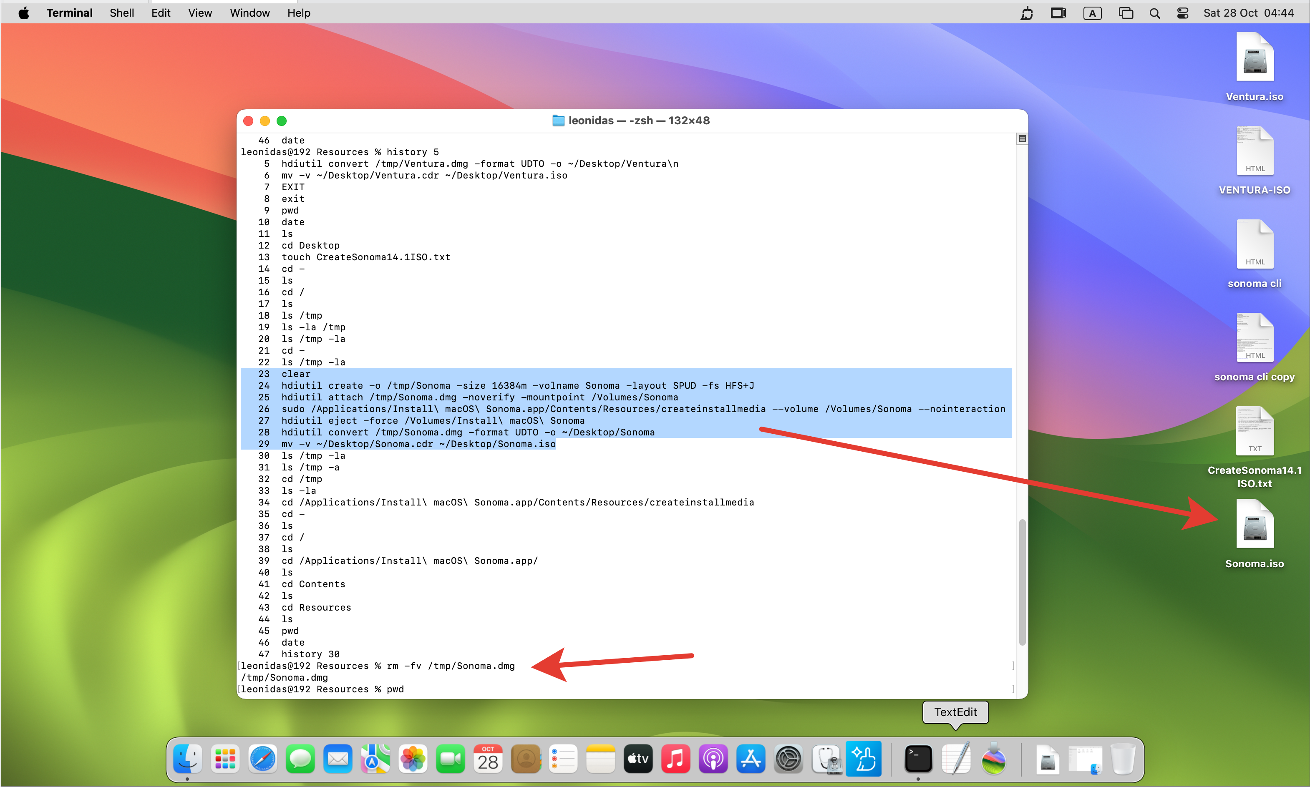Open the Edit menu
1310x787 pixels.
pos(161,13)
